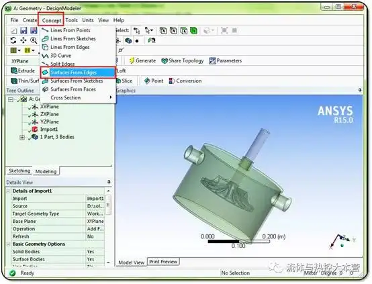
Task: Click the Details View scroll-down arrow
Action: [x=108, y=263]
